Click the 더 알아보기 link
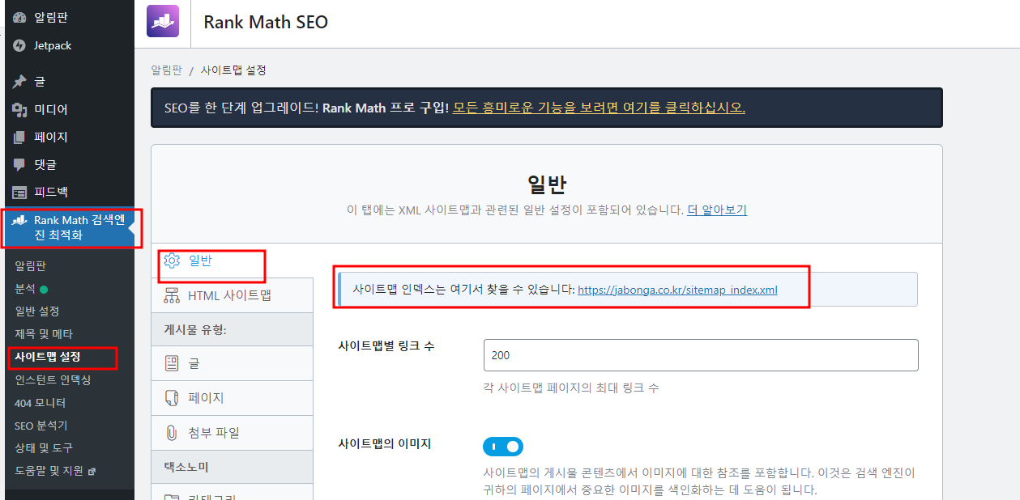Screen dimensions: 1020x500 [717, 210]
